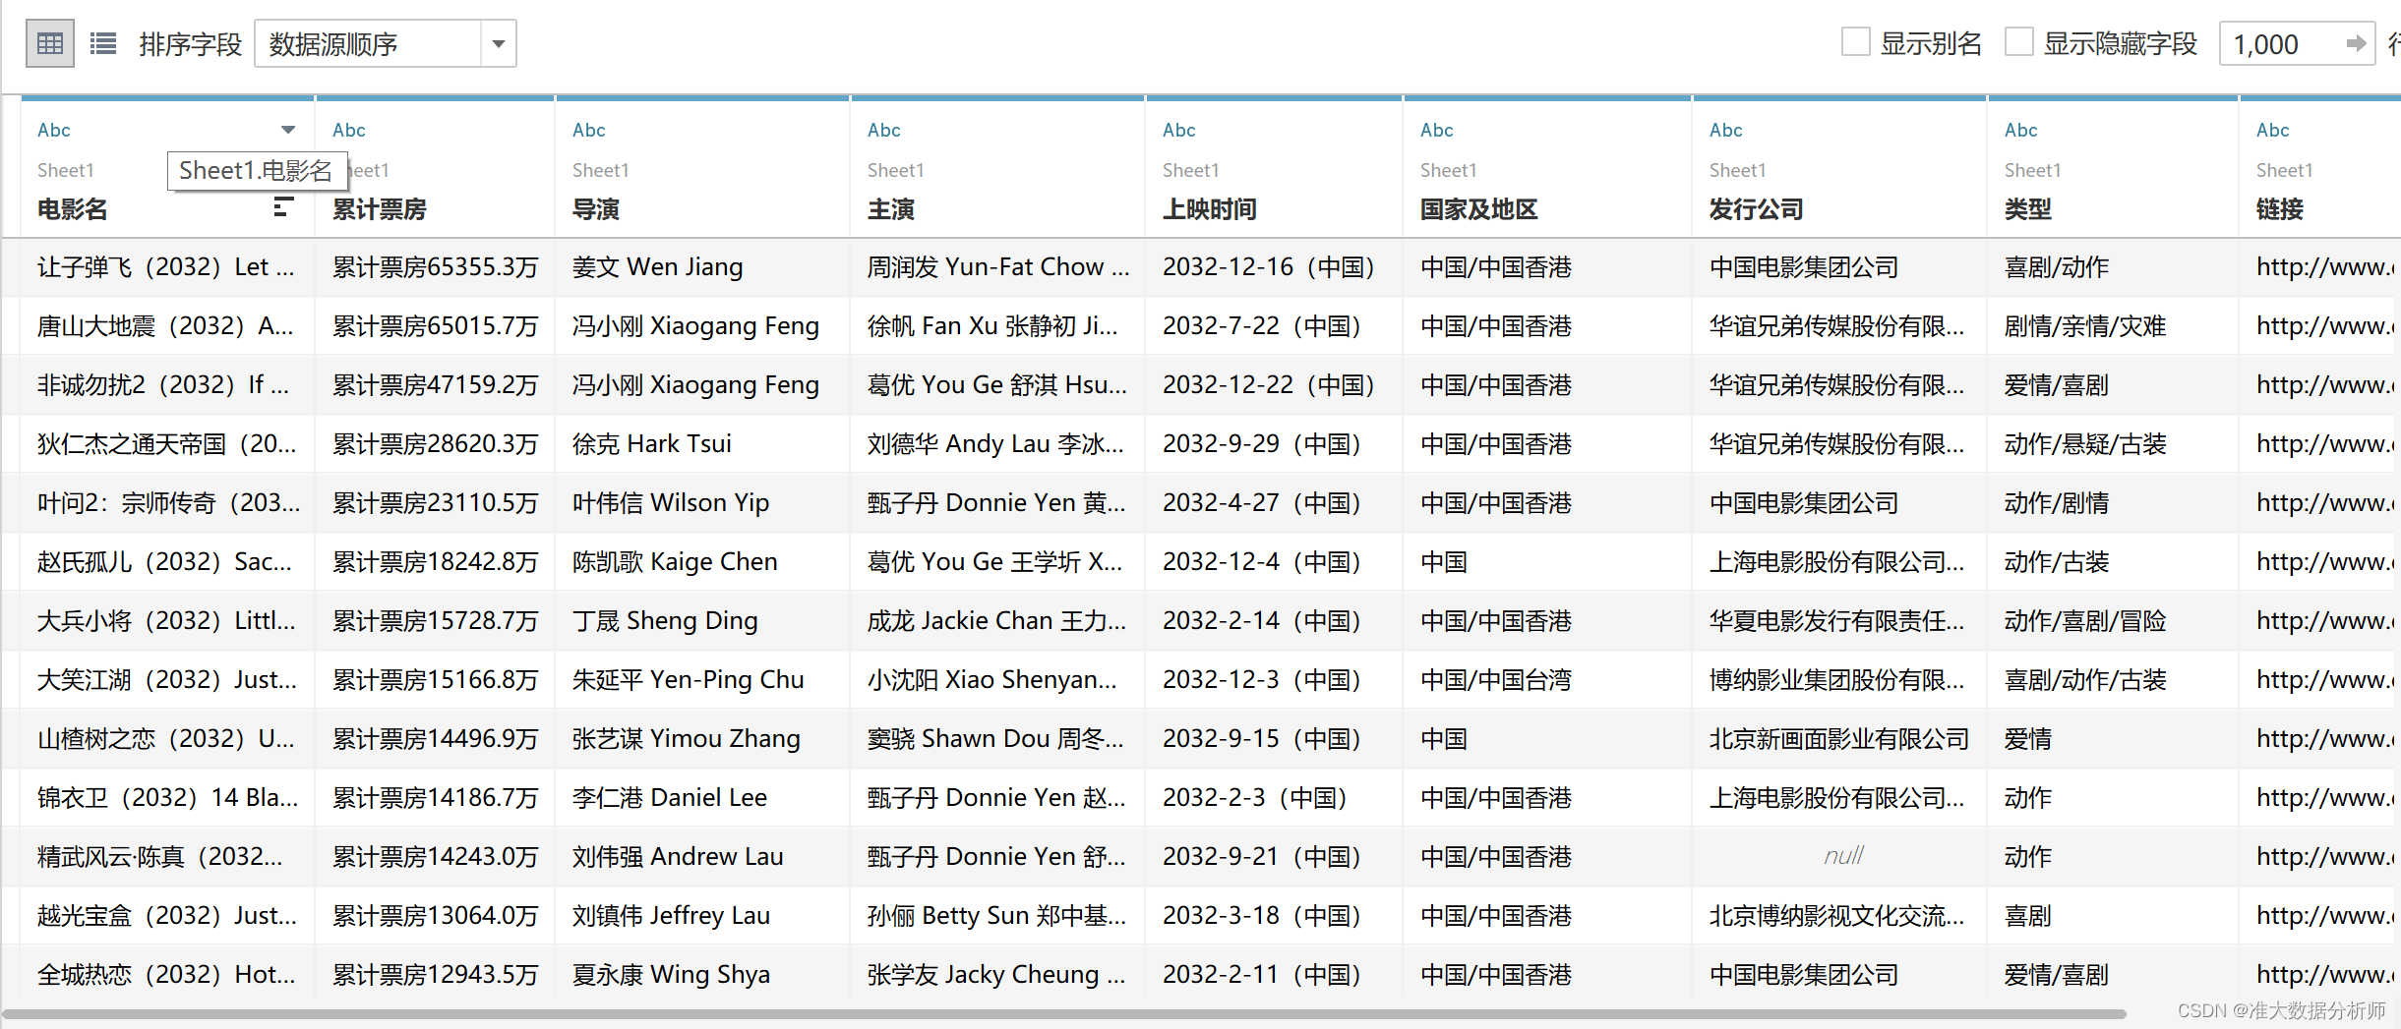Click genre cell 剧情/亲情/灾难
Image resolution: width=2401 pixels, height=1029 pixels.
(2113, 326)
